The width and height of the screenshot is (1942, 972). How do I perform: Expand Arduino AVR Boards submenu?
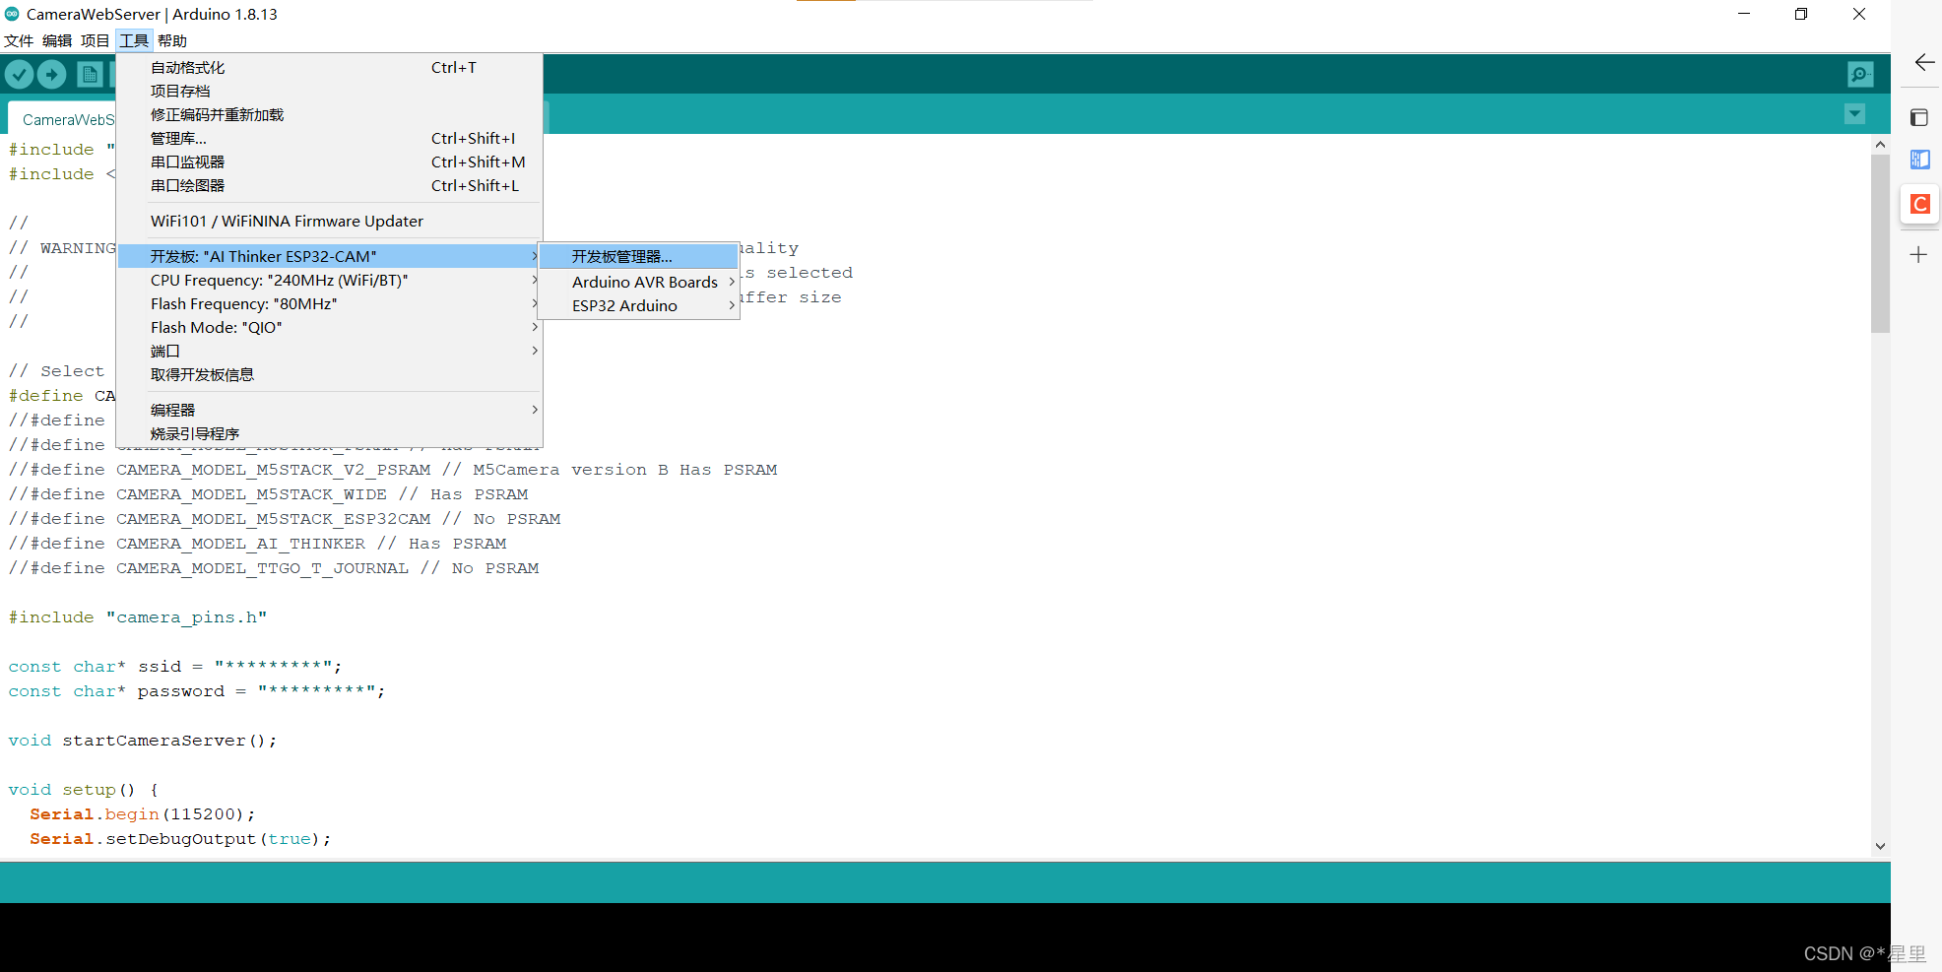639,283
